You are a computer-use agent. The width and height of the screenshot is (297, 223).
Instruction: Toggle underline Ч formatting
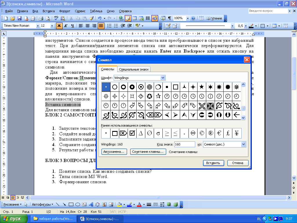pos(72,26)
